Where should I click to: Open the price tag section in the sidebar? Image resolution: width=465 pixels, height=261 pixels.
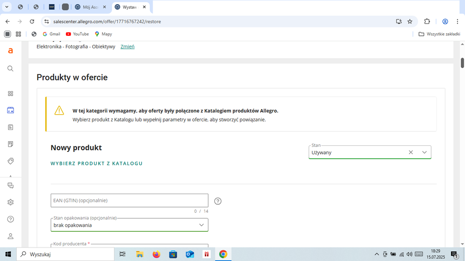pyautogui.click(x=10, y=161)
